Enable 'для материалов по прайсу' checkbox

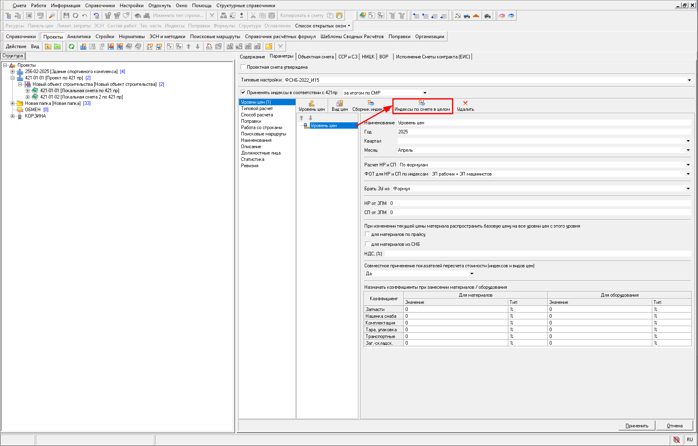pyautogui.click(x=367, y=234)
